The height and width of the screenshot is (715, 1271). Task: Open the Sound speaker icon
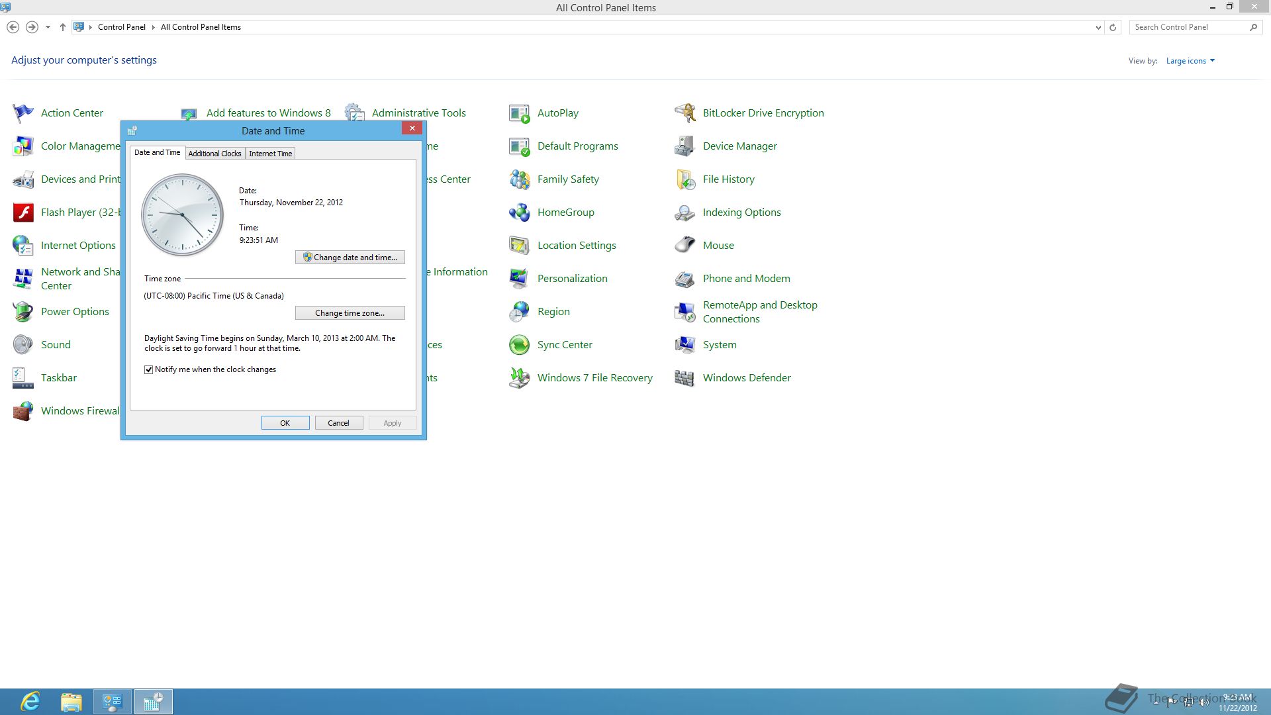point(23,345)
